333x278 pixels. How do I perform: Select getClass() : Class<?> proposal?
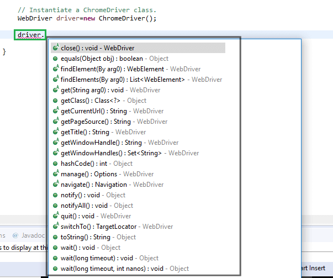pyautogui.click(x=138, y=101)
